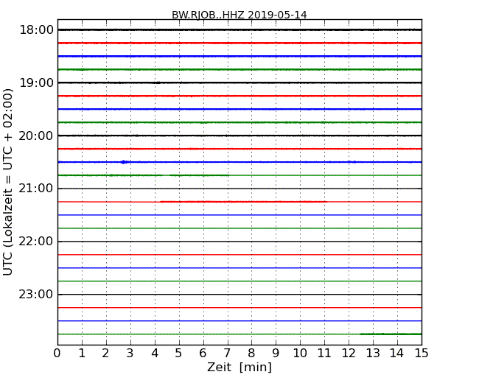Screen dimensions: 479x383
Task: Select the 21:00 y-axis label
Action: click(36, 189)
